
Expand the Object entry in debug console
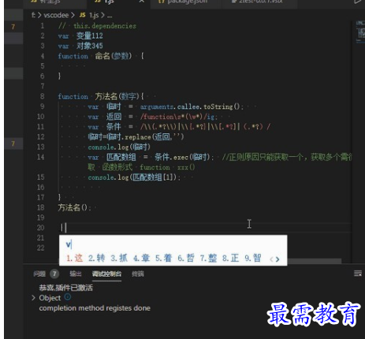pos(33,298)
